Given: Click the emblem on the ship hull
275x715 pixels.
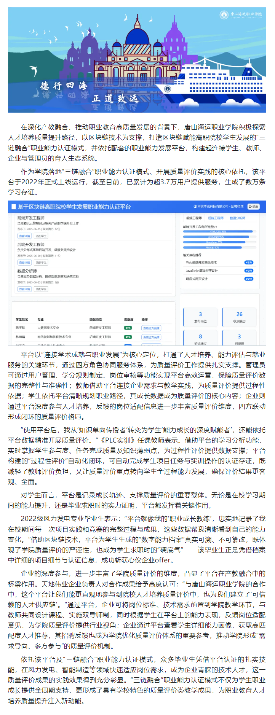Looking at the screenshot, I should 168,89.
